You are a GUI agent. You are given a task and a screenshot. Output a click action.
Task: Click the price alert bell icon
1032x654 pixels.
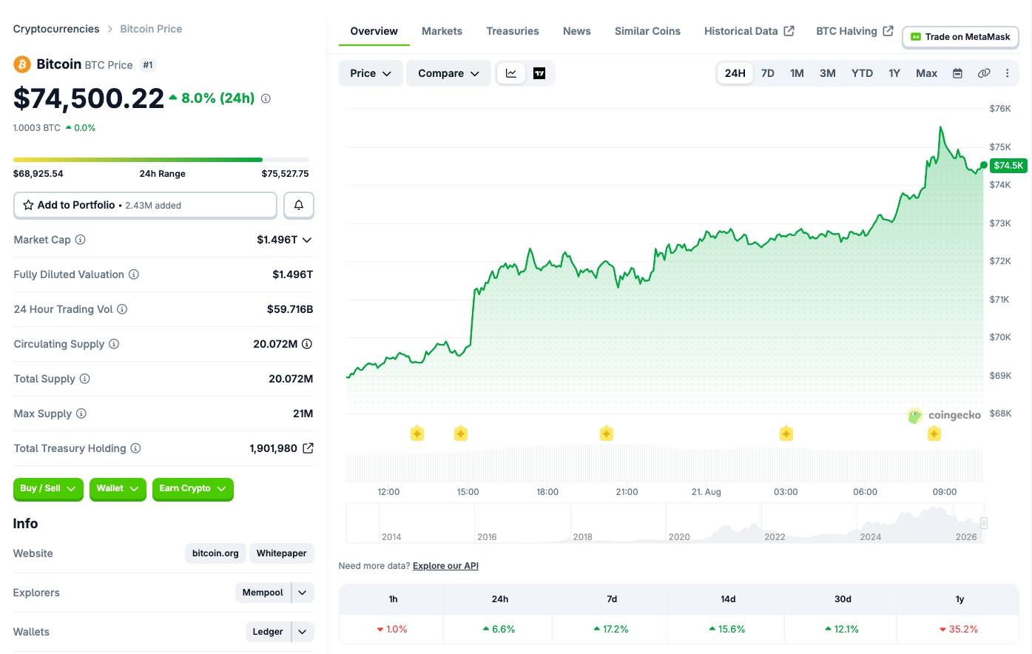pyautogui.click(x=299, y=205)
